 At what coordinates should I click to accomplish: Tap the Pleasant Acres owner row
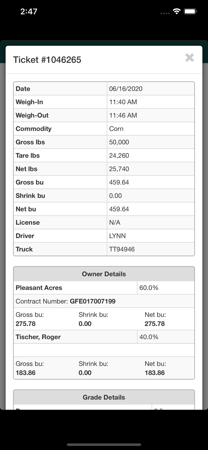(x=39, y=288)
